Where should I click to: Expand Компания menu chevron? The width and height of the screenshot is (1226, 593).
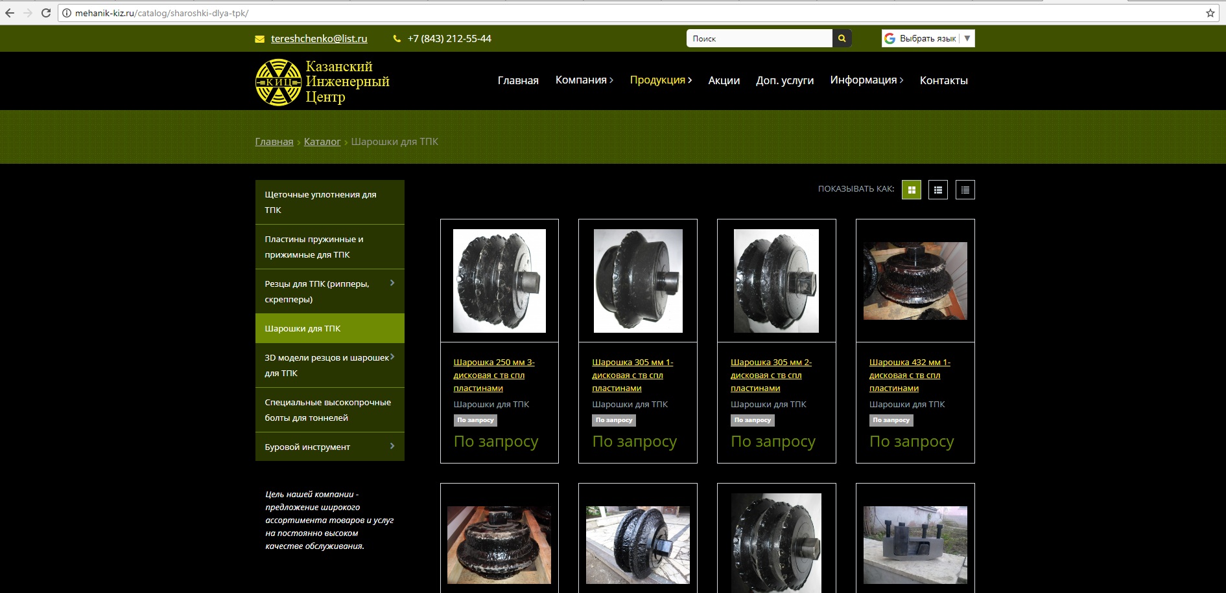(x=611, y=80)
